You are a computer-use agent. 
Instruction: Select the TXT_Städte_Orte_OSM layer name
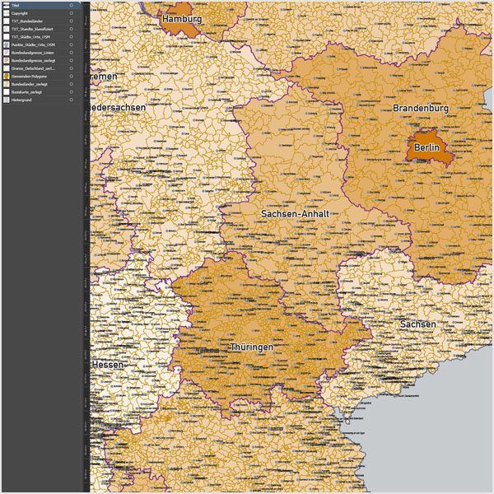tap(29, 36)
